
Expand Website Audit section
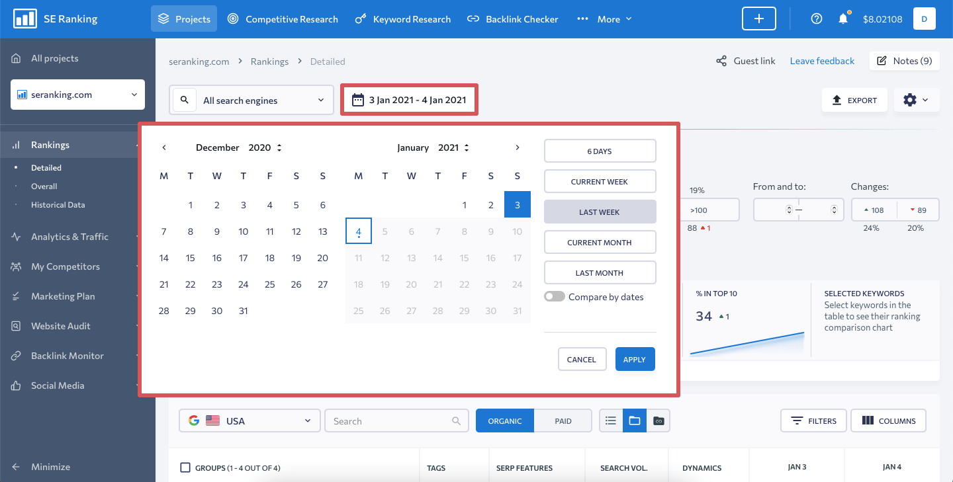click(x=61, y=326)
